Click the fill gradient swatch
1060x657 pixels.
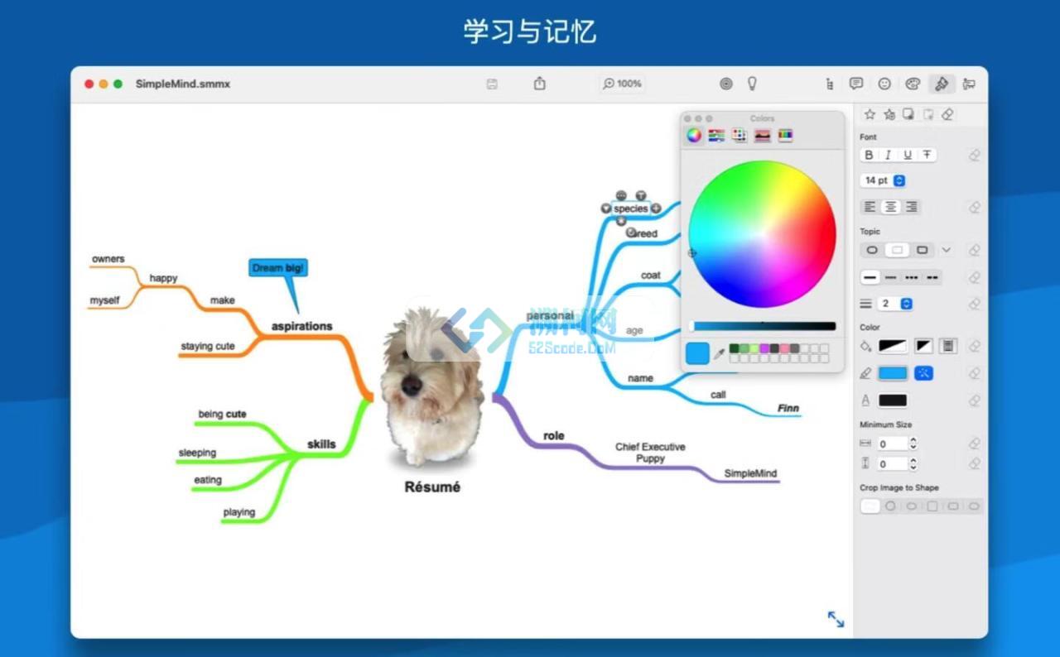[x=893, y=346]
